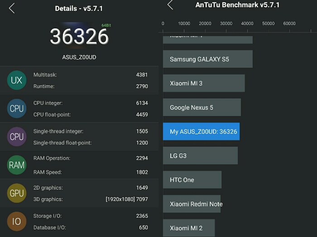317x237 pixels.
Task: Click the RAM Speed score 1802
Action: click(142, 172)
